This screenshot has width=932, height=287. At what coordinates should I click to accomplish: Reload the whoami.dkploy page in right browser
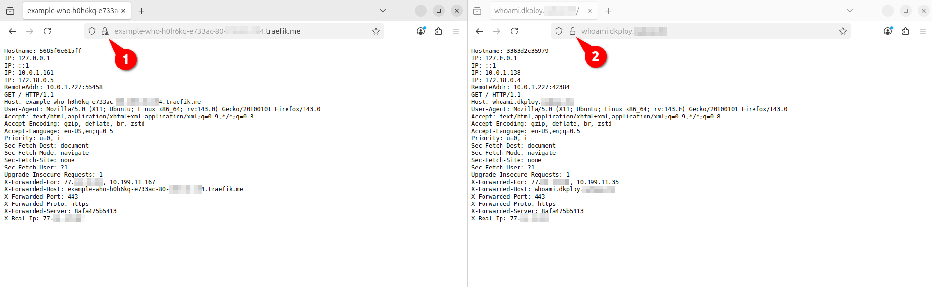tap(514, 31)
